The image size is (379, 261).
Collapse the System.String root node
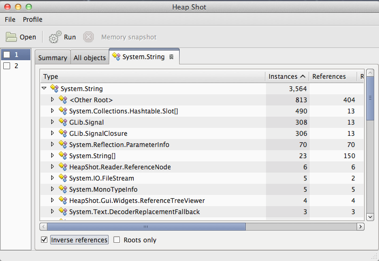pos(44,88)
